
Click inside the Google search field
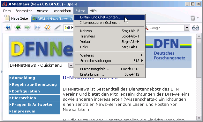(x=167, y=28)
